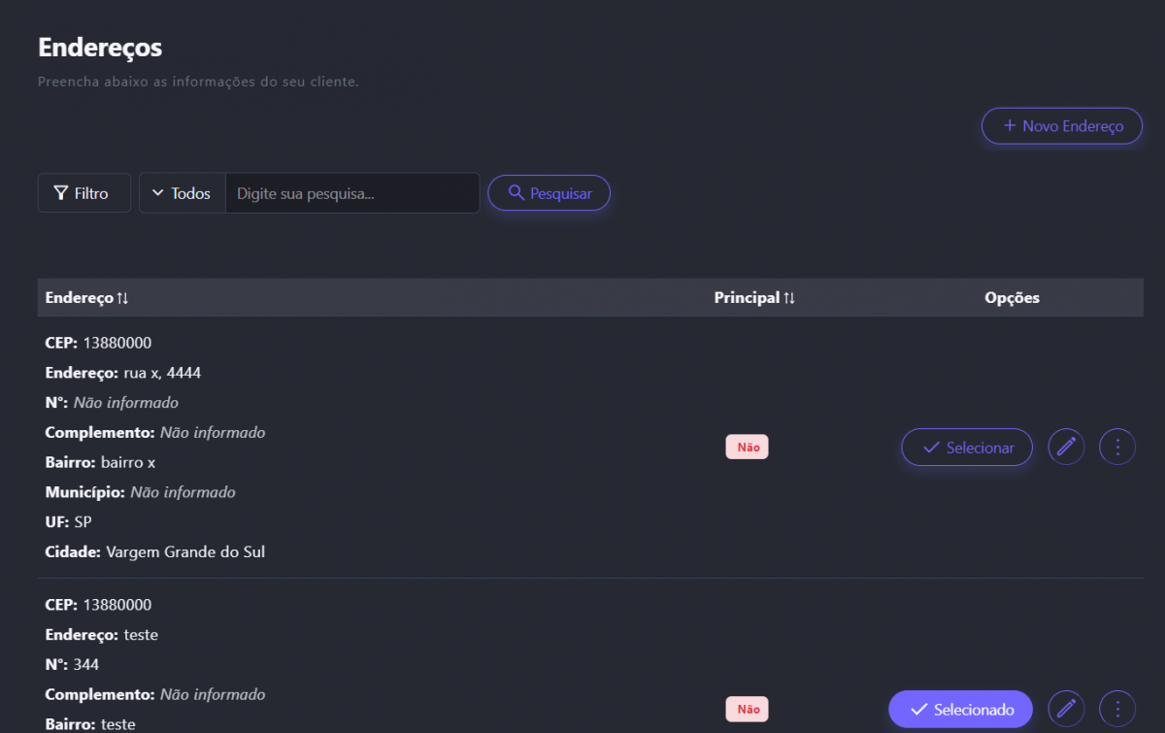Sort table by Principal column header
The width and height of the screenshot is (1165, 733).
[x=747, y=298]
